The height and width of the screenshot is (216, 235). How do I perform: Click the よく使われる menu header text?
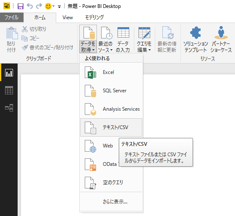point(97,58)
